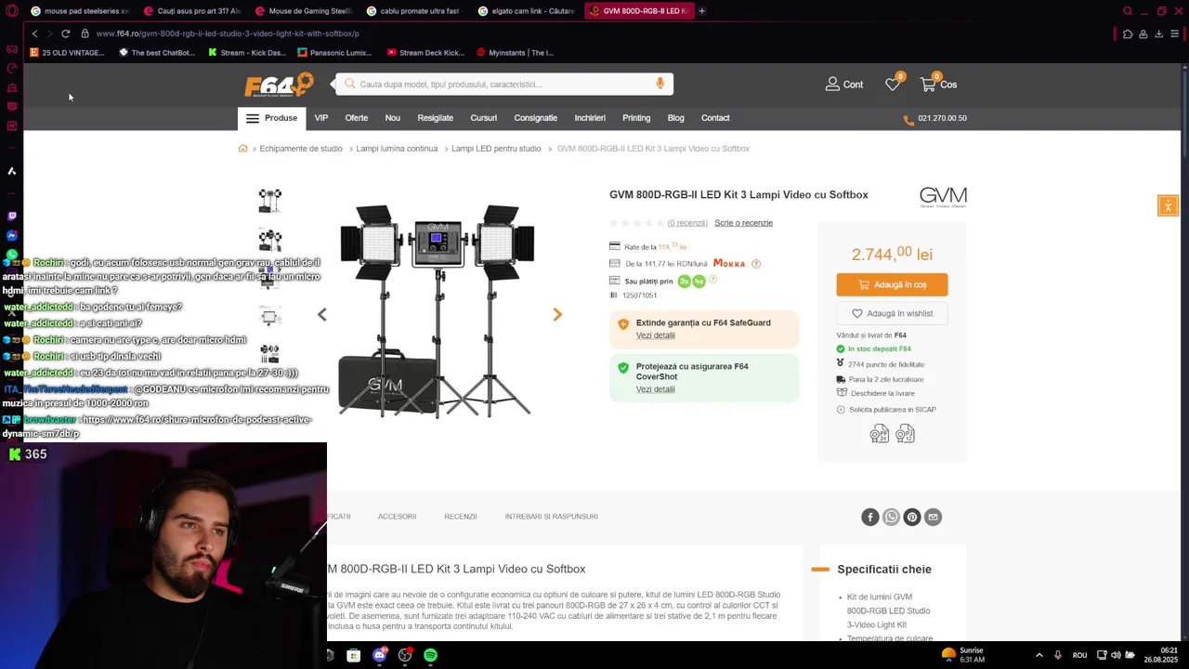Open the Resigilate menu item
This screenshot has width=1189, height=669.
pyautogui.click(x=436, y=118)
